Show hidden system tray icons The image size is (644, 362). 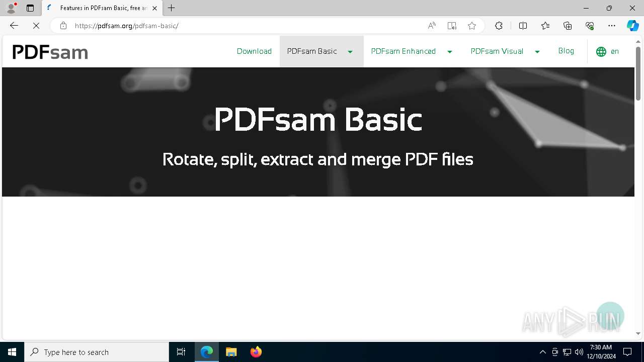coord(542,352)
